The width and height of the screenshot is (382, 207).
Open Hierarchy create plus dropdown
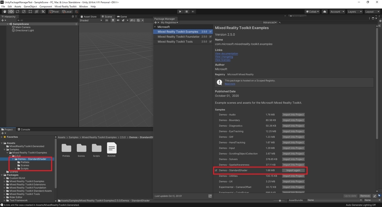pos(4,20)
